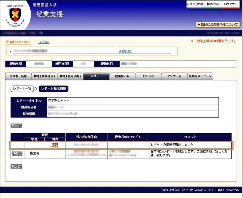Screen dimensions: 243x198
Task: Click the 受理 status in highlighted row
Action: tap(55, 144)
